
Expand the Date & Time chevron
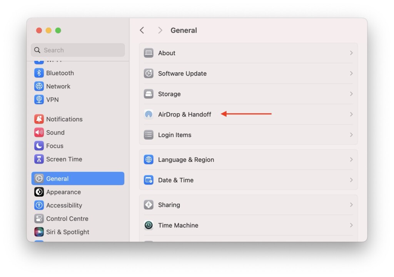point(351,180)
